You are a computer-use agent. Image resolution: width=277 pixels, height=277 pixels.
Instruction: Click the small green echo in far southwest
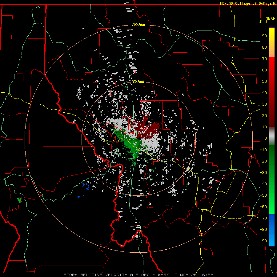(x=19, y=200)
